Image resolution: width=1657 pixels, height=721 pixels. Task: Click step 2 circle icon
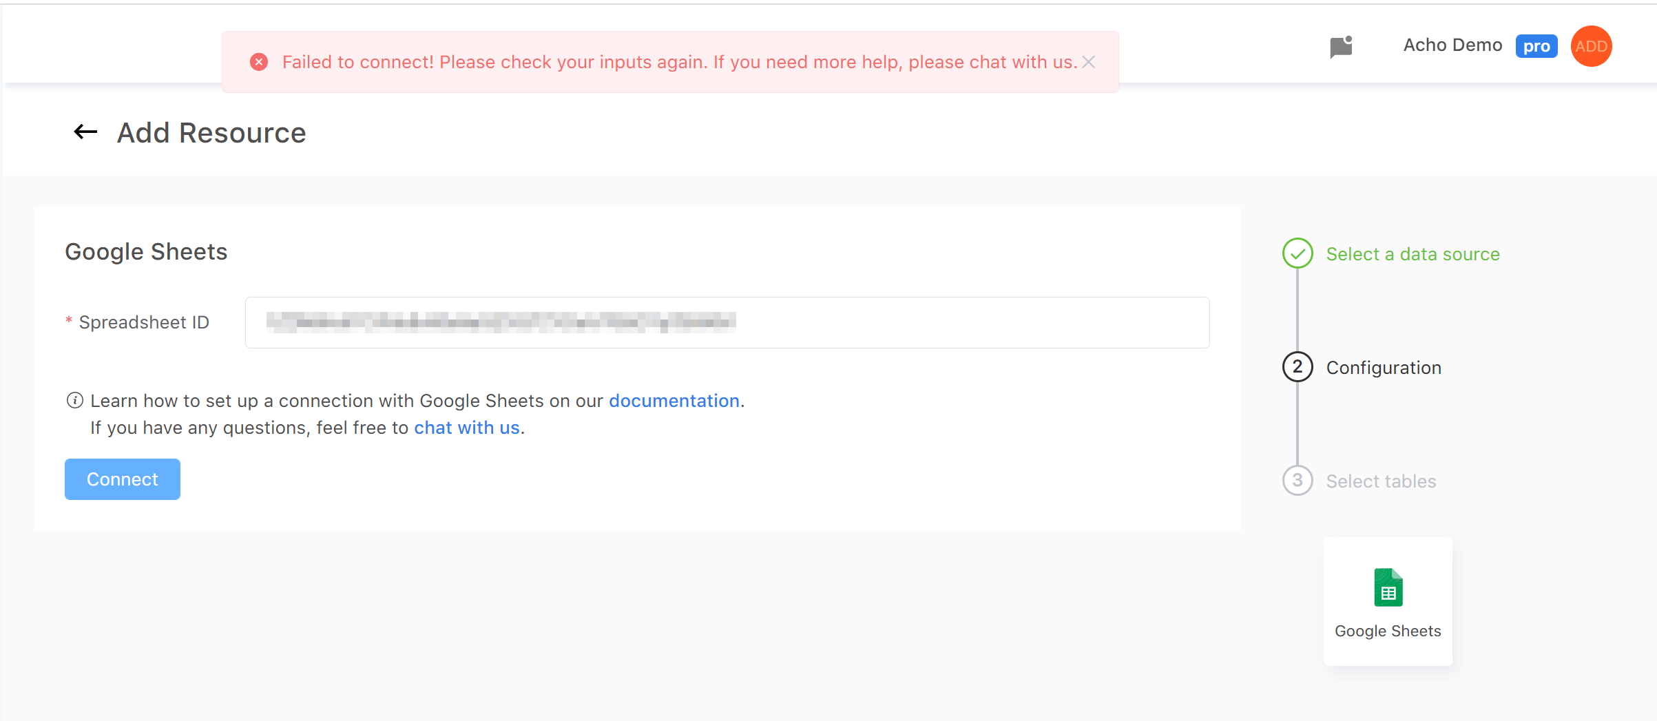tap(1298, 367)
